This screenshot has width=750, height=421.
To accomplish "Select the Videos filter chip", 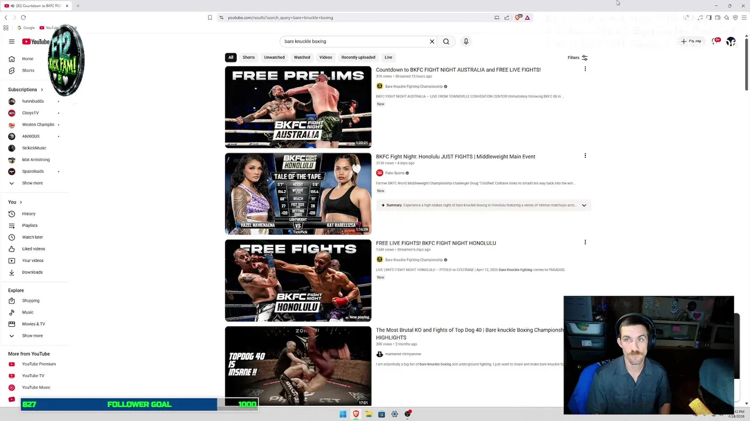I will pos(326,57).
